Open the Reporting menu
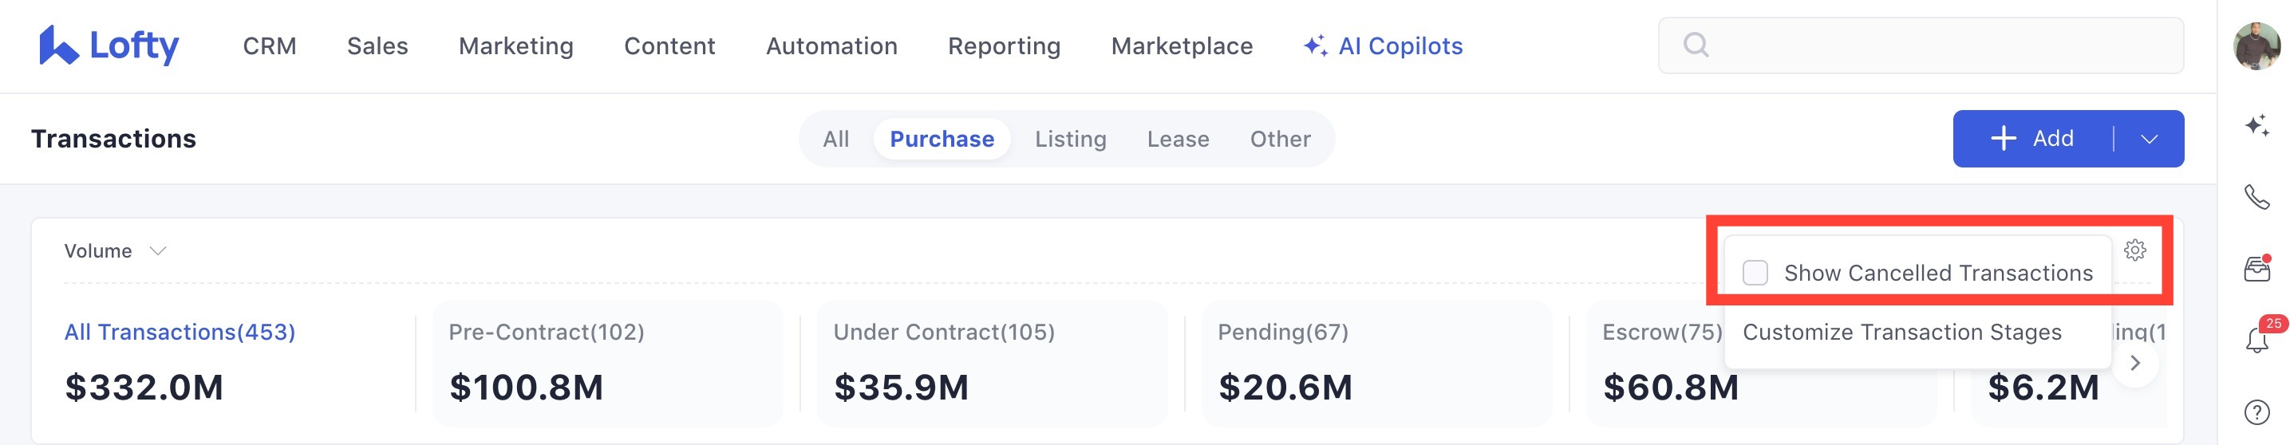Screen dimensions: 2290x445 (1004, 45)
